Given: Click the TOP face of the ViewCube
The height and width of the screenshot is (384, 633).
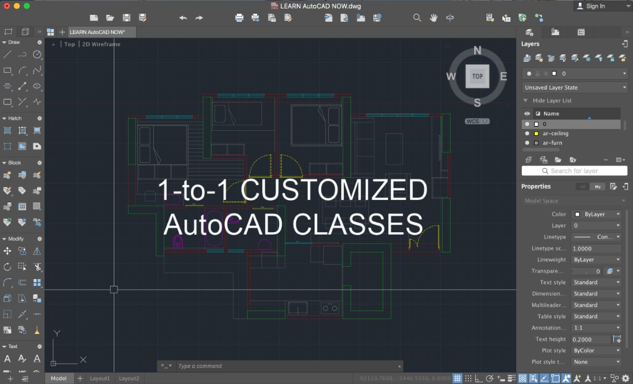Looking at the screenshot, I should click(477, 76).
